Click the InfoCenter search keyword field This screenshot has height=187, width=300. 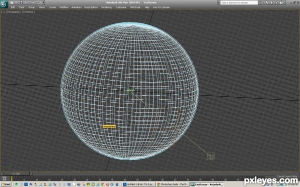click(x=239, y=2)
